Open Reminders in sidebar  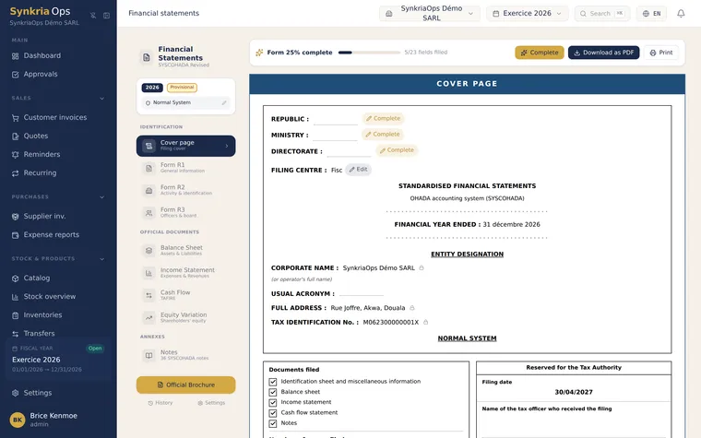click(x=42, y=155)
